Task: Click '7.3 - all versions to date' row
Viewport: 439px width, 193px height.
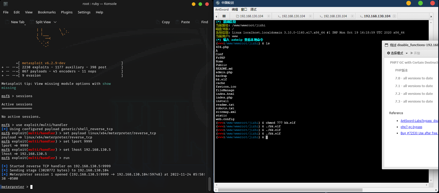Action: tap(414, 101)
